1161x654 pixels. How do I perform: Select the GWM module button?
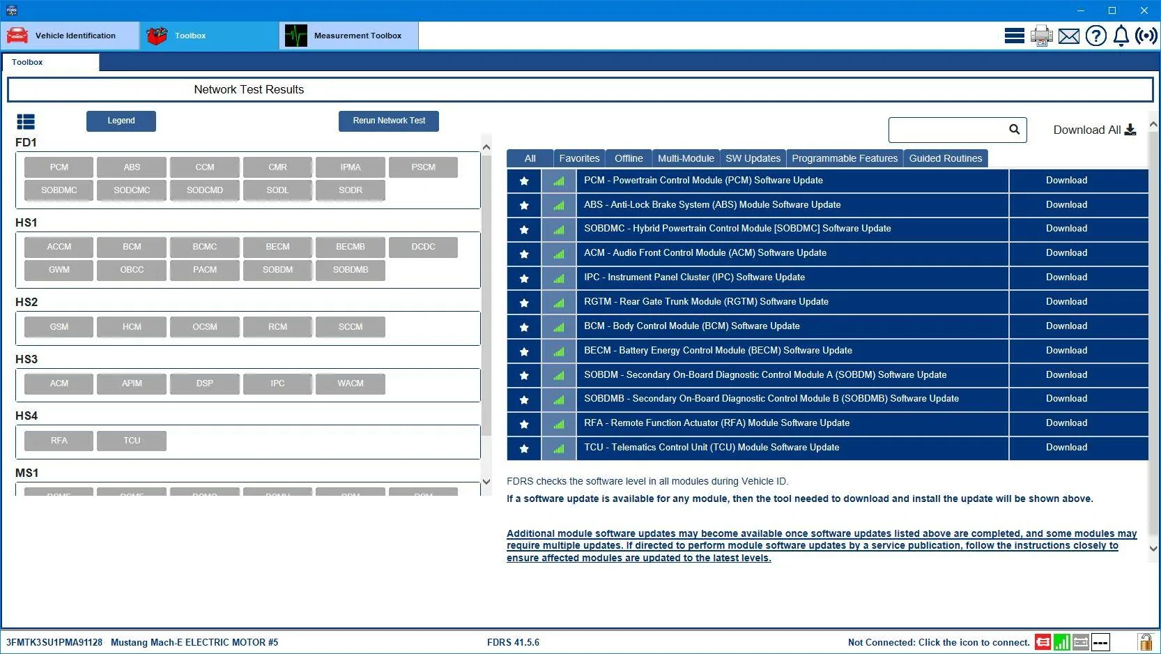point(59,270)
